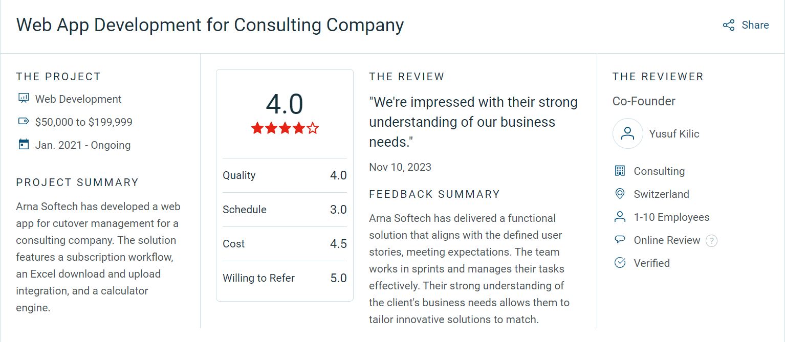Click the four-star rating row
Viewport: 785px width, 342px height.
[x=285, y=128]
